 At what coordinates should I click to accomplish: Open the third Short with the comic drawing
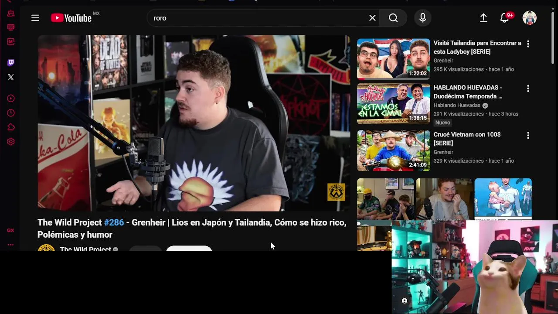pos(503,198)
